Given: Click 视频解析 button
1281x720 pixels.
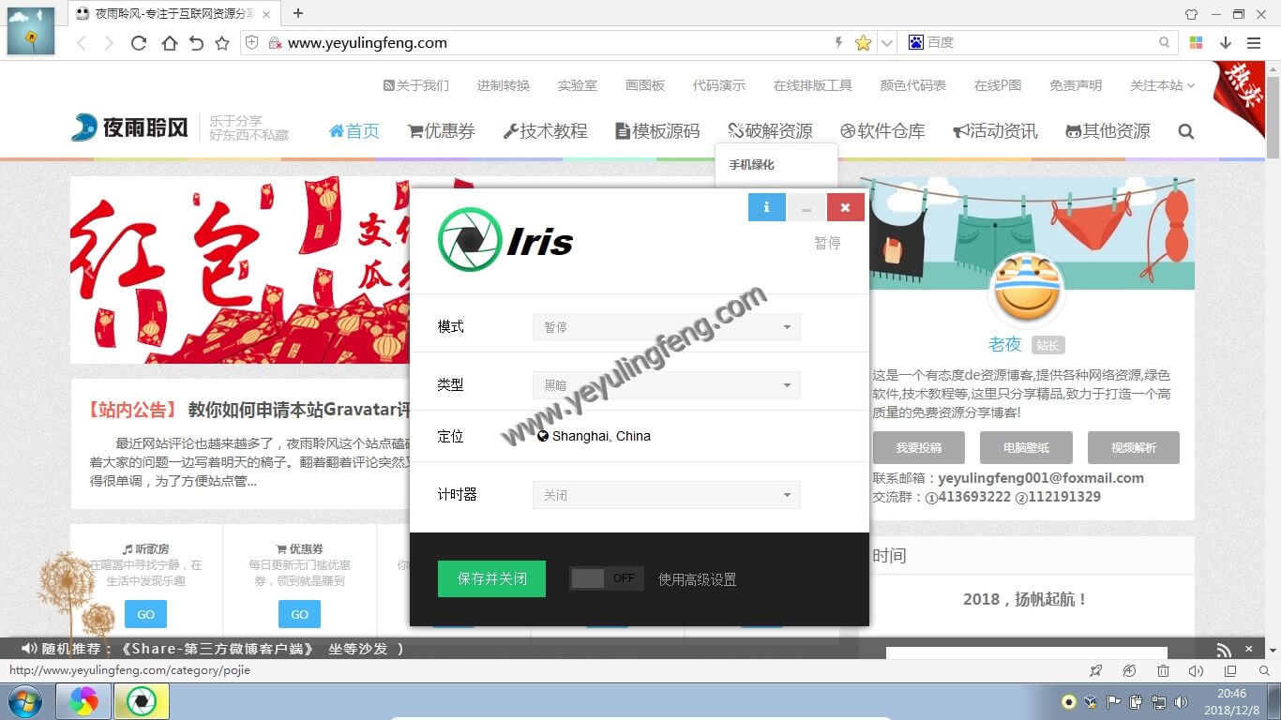Looking at the screenshot, I should coord(1133,448).
